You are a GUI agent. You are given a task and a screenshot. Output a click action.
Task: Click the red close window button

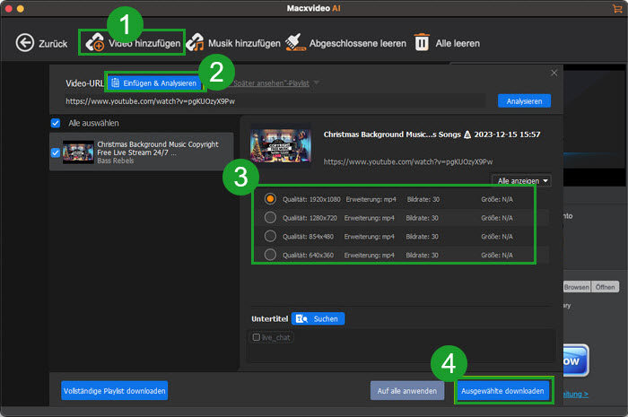click(x=8, y=8)
